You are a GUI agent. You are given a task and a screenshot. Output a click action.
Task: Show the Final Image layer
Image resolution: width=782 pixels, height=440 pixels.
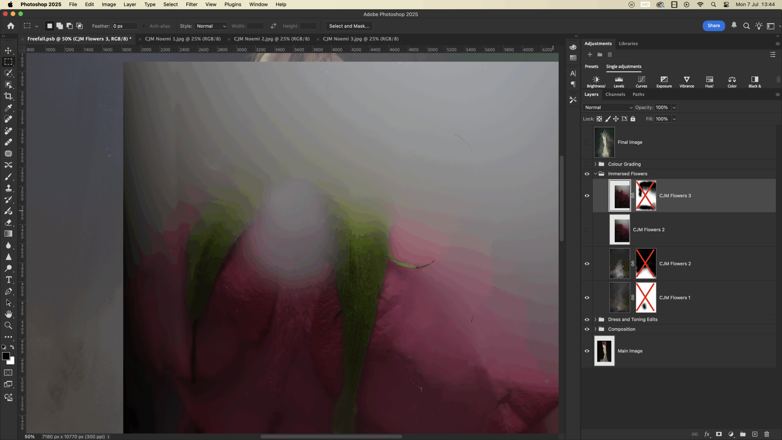point(587,142)
